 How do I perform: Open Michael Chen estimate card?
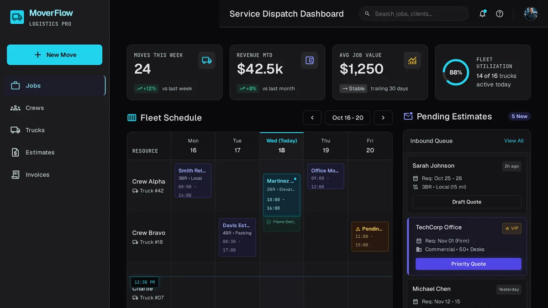[x=467, y=293]
